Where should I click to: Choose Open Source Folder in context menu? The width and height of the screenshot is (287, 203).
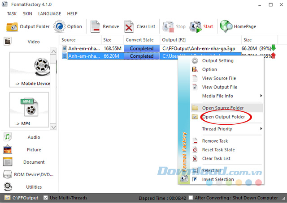click(227, 108)
